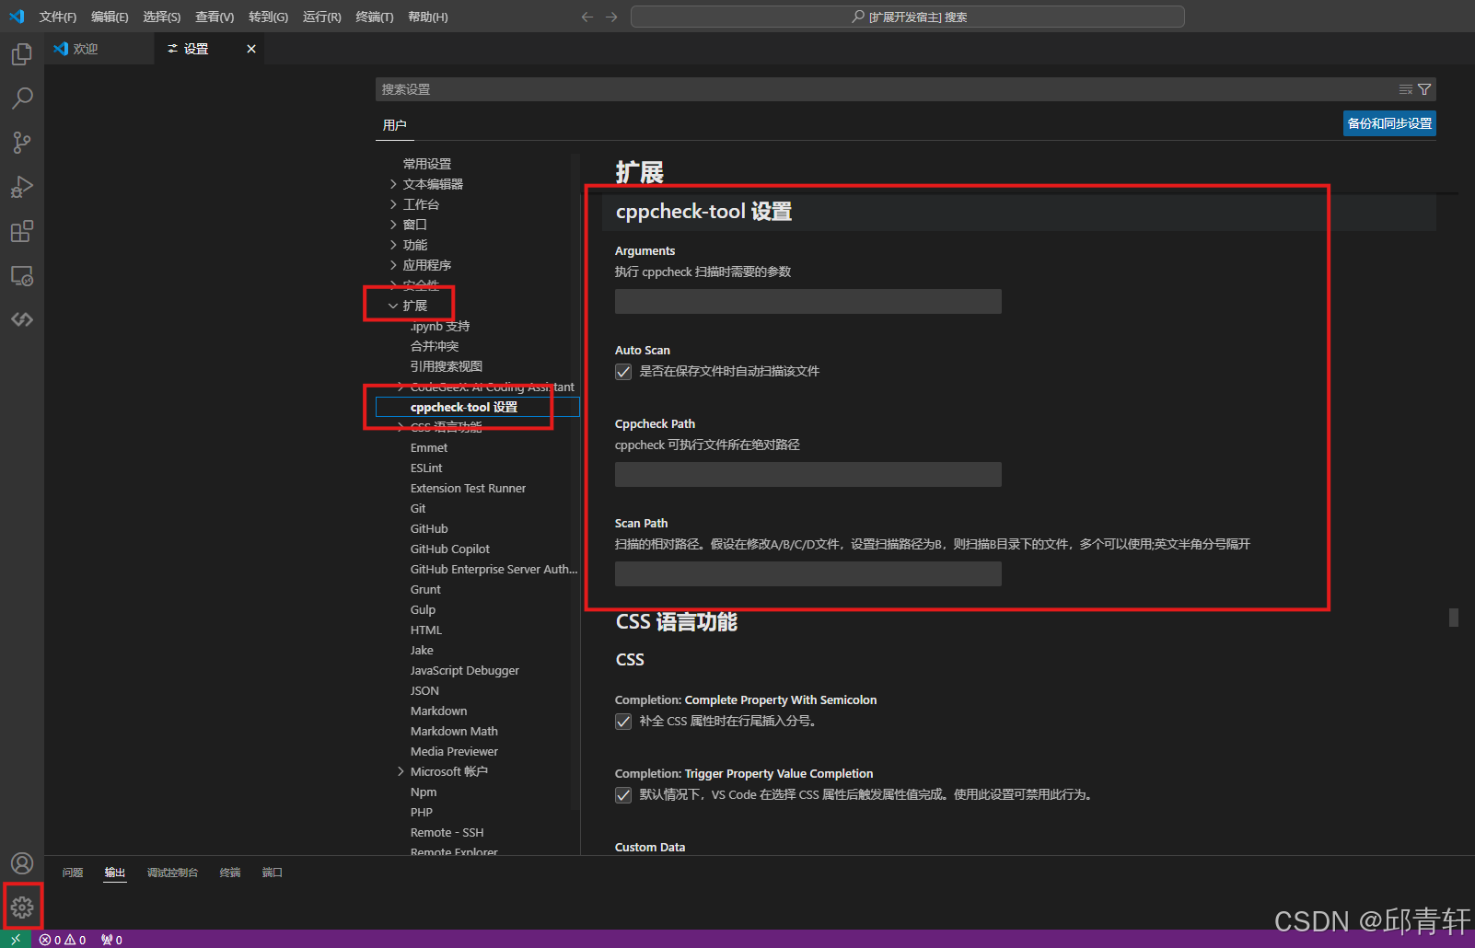
Task: Select Remote - SSH in settings tree
Action: coord(447,832)
